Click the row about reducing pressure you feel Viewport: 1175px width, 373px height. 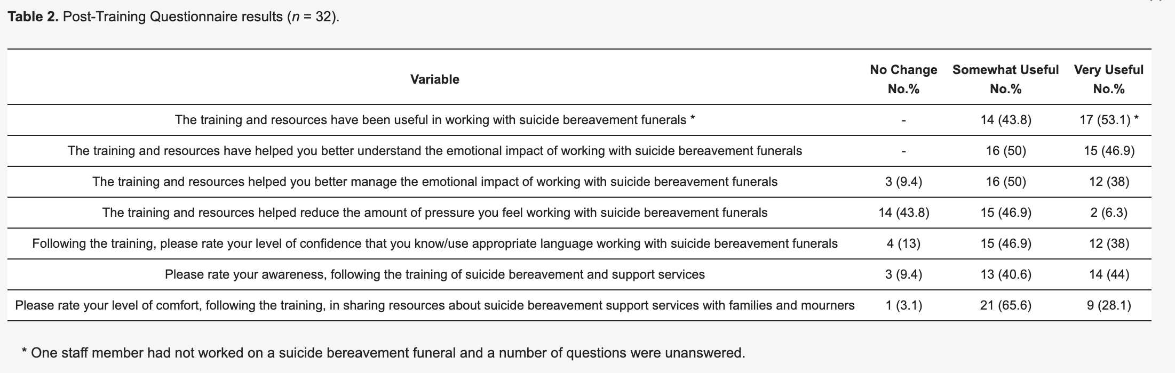tap(579, 213)
